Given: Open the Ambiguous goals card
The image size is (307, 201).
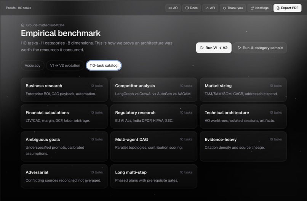Looking at the screenshot, I should click(x=64, y=146).
